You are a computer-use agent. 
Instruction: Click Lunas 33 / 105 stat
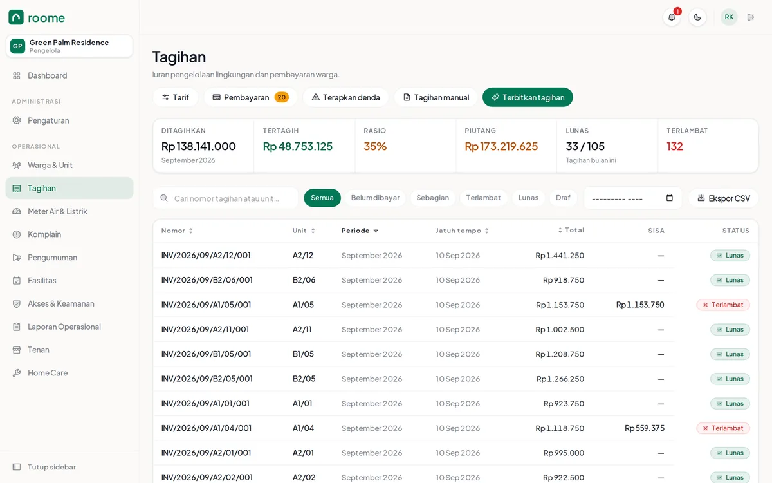607,146
